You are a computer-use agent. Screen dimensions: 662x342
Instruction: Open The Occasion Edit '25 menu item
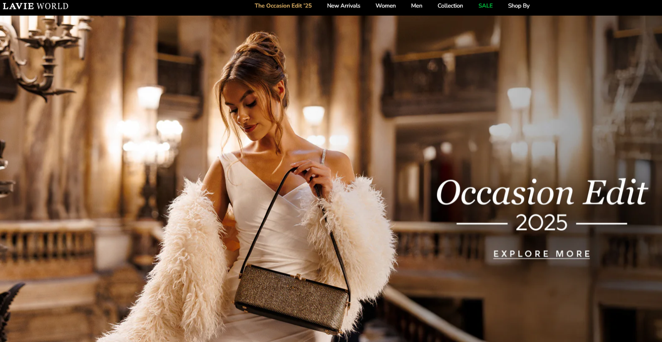[x=283, y=6]
